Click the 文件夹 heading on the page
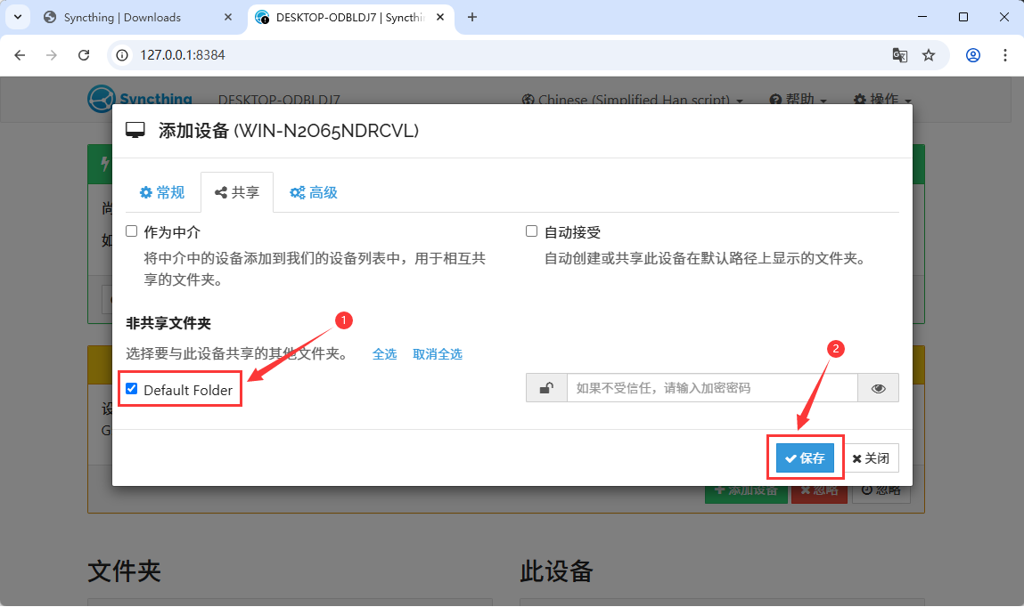The height and width of the screenshot is (607, 1024). pos(124,571)
